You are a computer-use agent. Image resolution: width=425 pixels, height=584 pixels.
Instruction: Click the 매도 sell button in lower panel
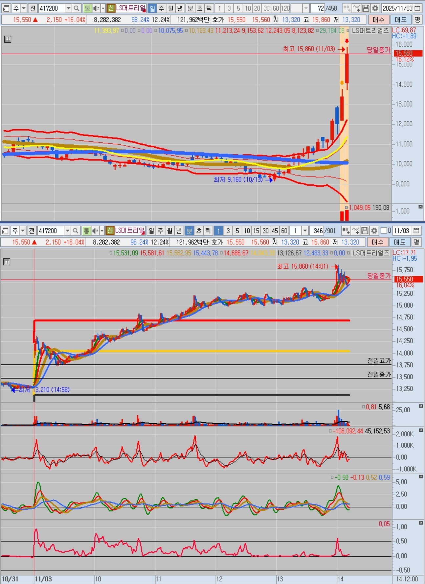400,242
